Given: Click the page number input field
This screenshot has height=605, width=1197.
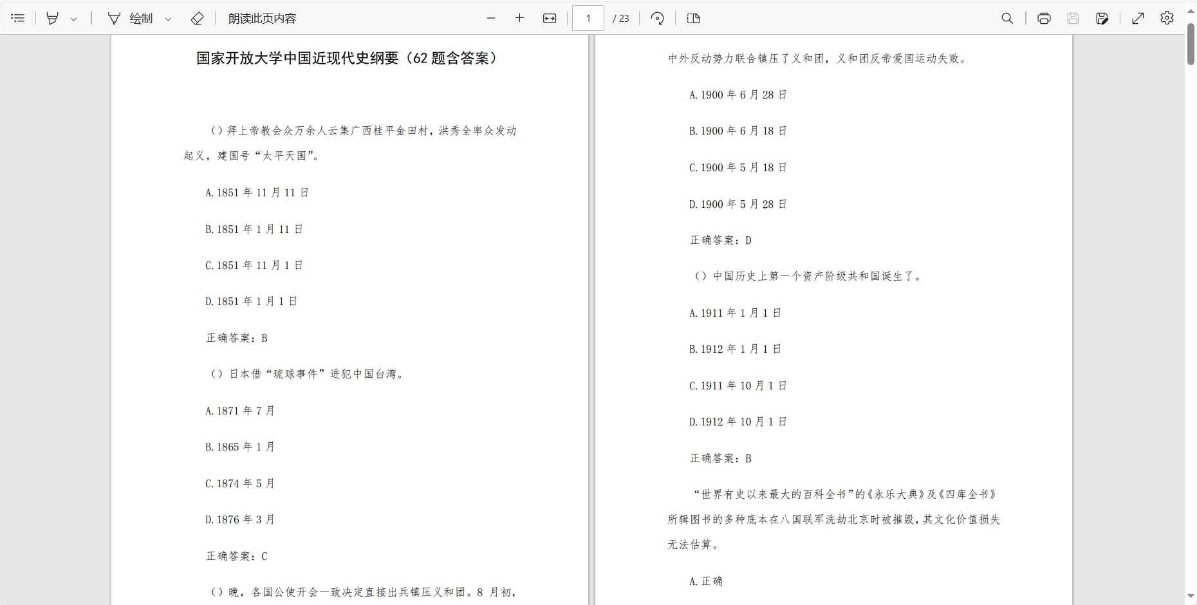Looking at the screenshot, I should tap(588, 18).
